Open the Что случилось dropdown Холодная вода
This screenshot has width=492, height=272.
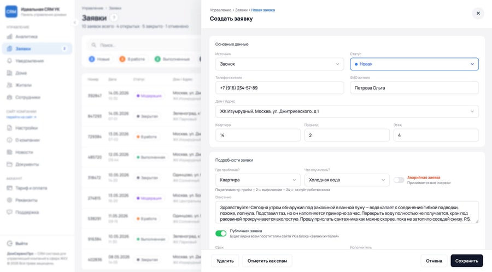[347, 180]
